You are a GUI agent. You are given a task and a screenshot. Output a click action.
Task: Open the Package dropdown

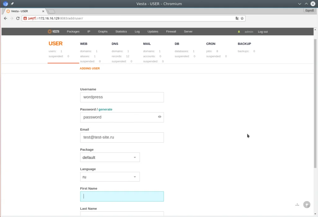point(110,157)
